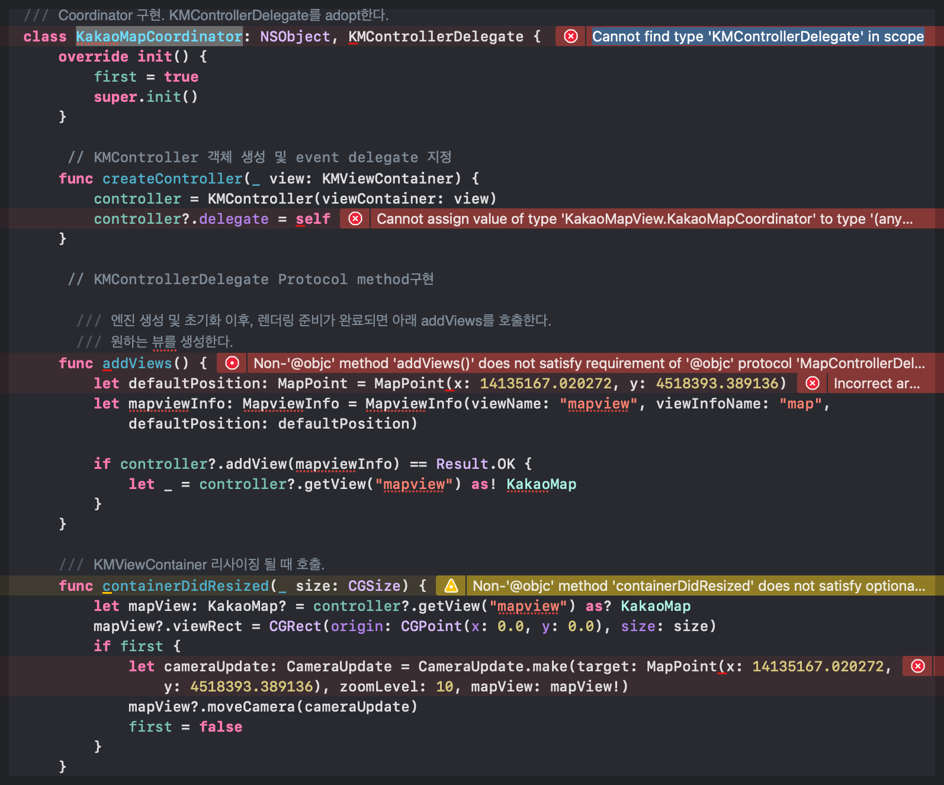Click 'mapView?.moveCamera(cameraUpdate)' line
This screenshot has height=785, width=944.
(273, 707)
